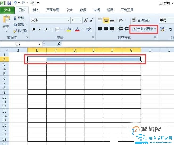Click the Orientation text angle icon

click(121, 20)
